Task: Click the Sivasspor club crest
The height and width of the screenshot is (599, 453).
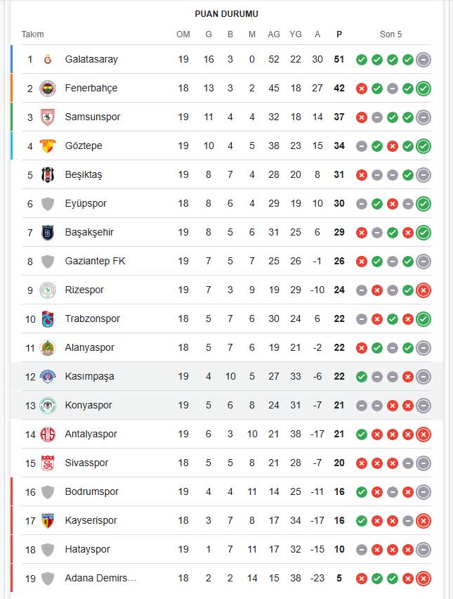Action: coord(48,463)
